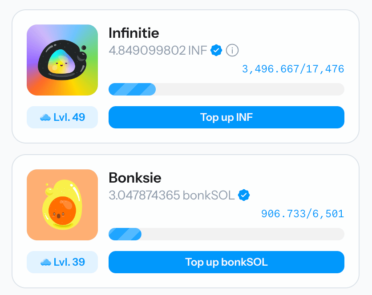Select the Lvl. 49 level text
This screenshot has height=295, width=372.
pos(69,118)
